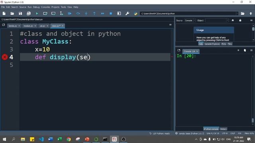The height and width of the screenshot is (143, 255).
Task: Switch to the History tab
Action: [x=223, y=129]
